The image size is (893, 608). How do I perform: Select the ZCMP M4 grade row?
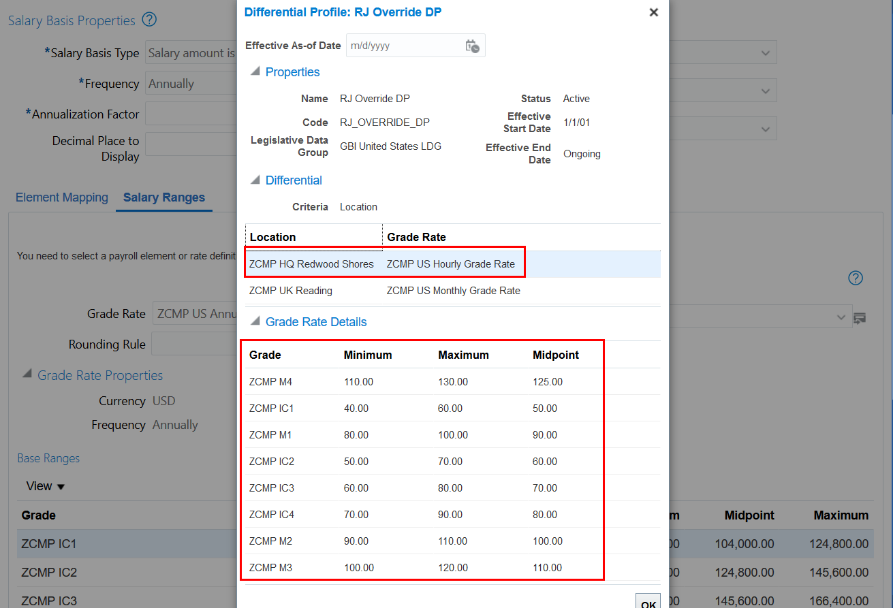453,382
